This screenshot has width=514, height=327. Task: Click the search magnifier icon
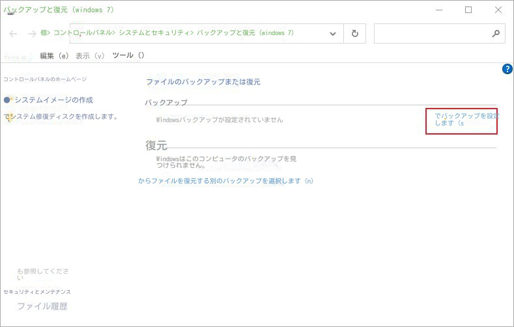coord(495,34)
